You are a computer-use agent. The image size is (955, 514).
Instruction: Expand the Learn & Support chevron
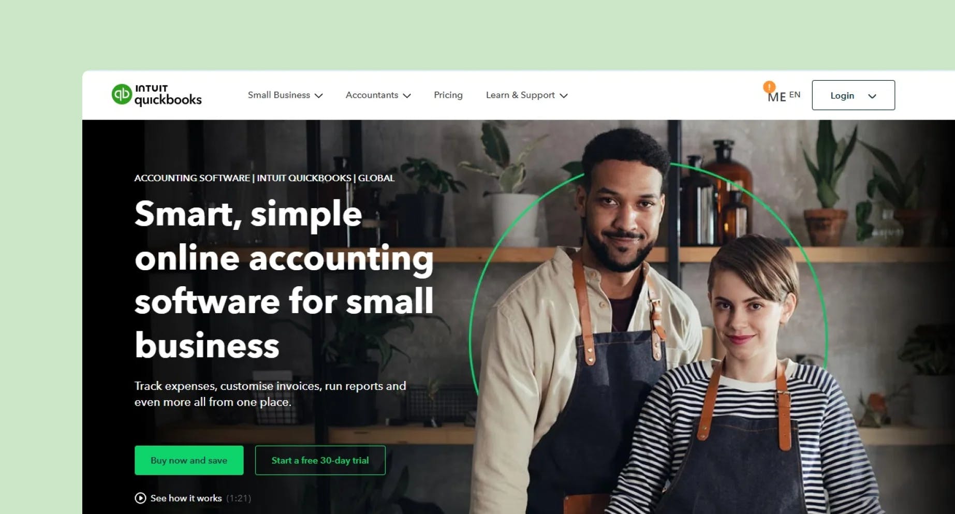click(564, 96)
